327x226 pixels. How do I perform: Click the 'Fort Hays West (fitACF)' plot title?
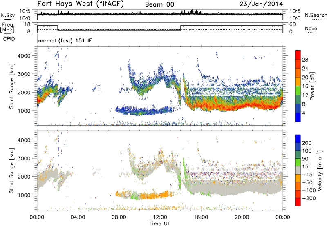click(x=80, y=4)
